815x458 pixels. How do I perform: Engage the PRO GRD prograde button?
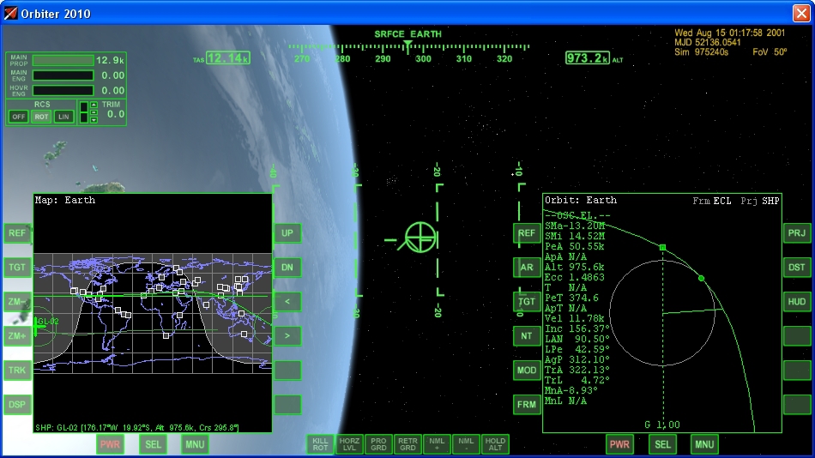point(378,443)
